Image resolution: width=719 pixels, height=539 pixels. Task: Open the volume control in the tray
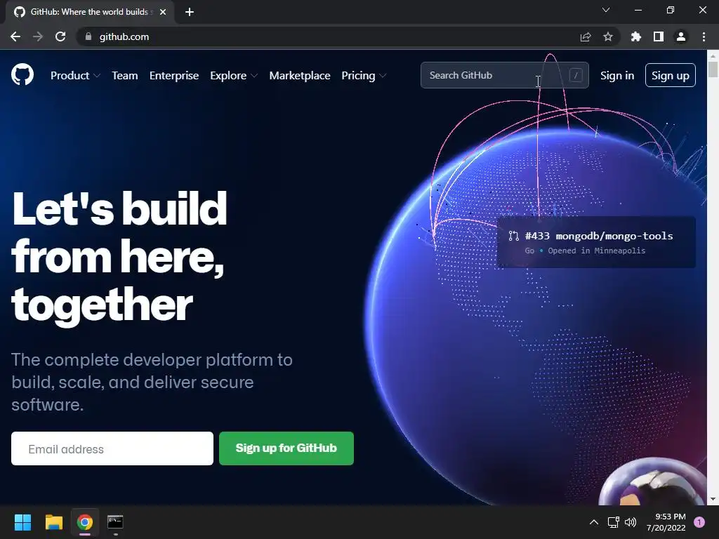tap(631, 522)
